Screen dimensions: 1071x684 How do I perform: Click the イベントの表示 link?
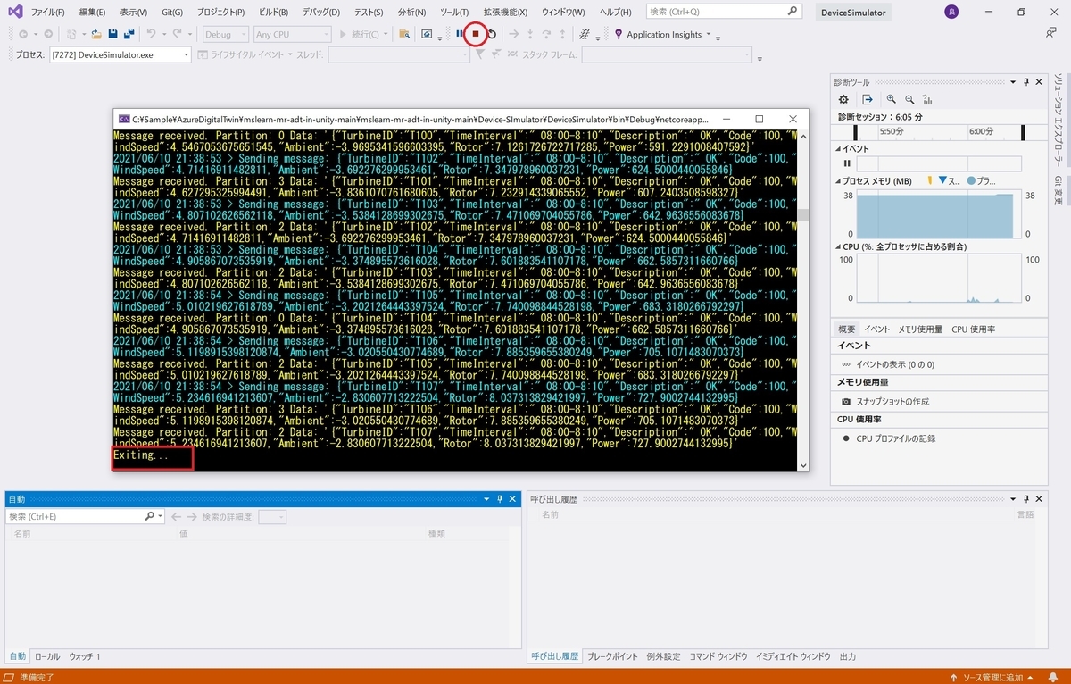tap(896, 364)
